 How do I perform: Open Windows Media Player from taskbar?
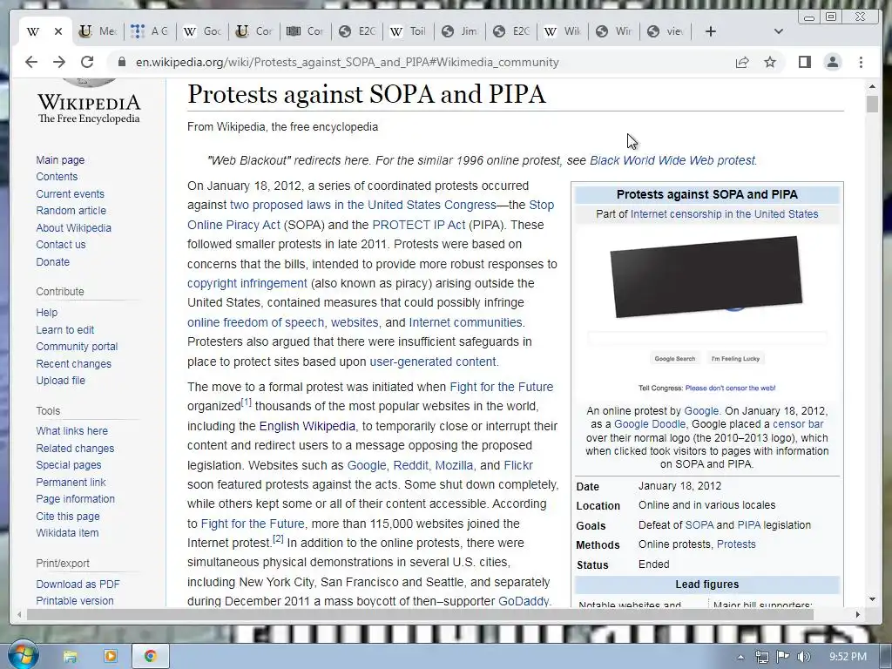(x=111, y=657)
